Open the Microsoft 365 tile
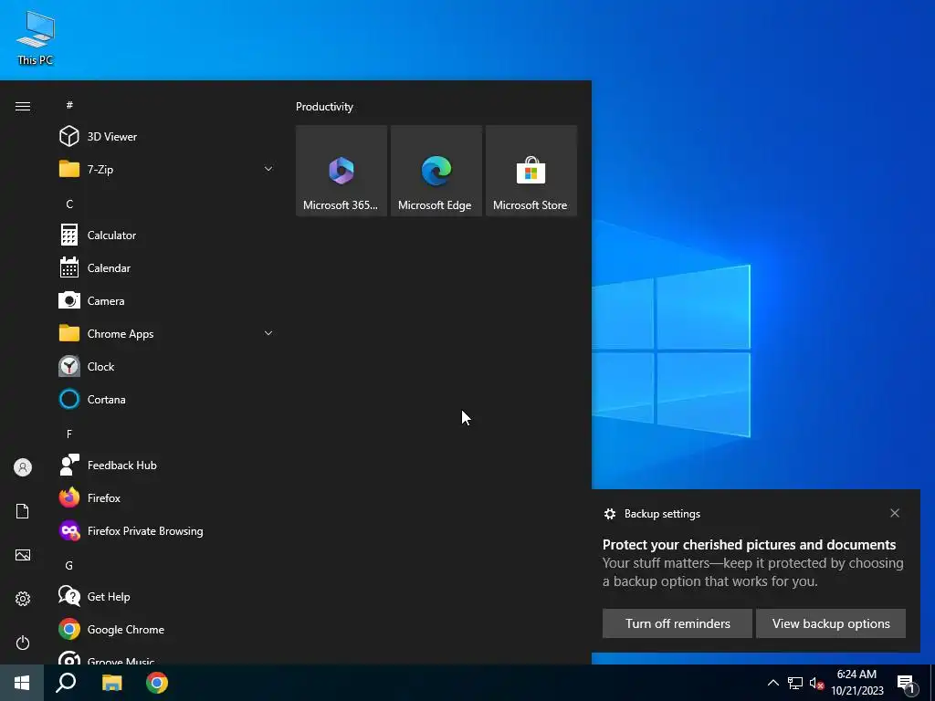Screen dimensions: 935x701 pos(341,171)
